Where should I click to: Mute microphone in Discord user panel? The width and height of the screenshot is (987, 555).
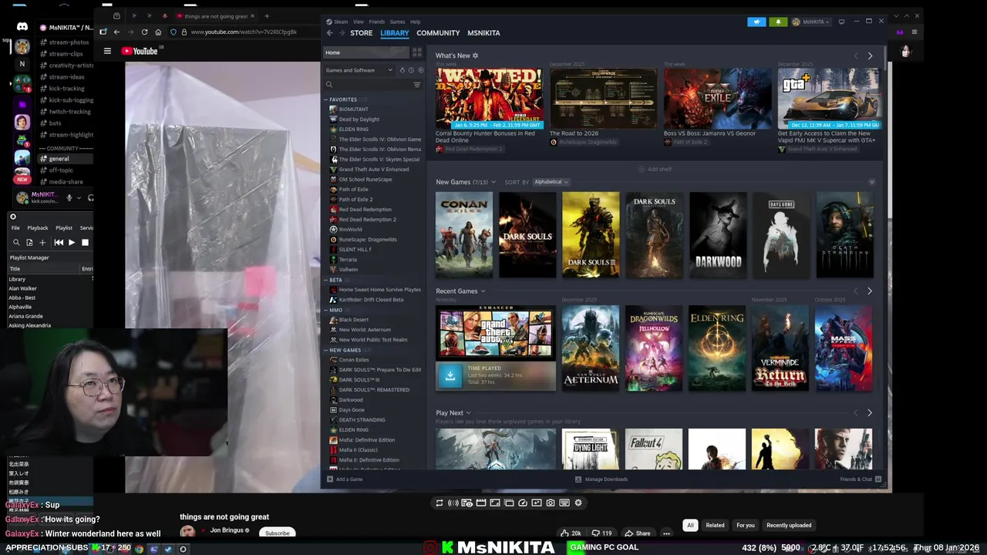tap(69, 197)
